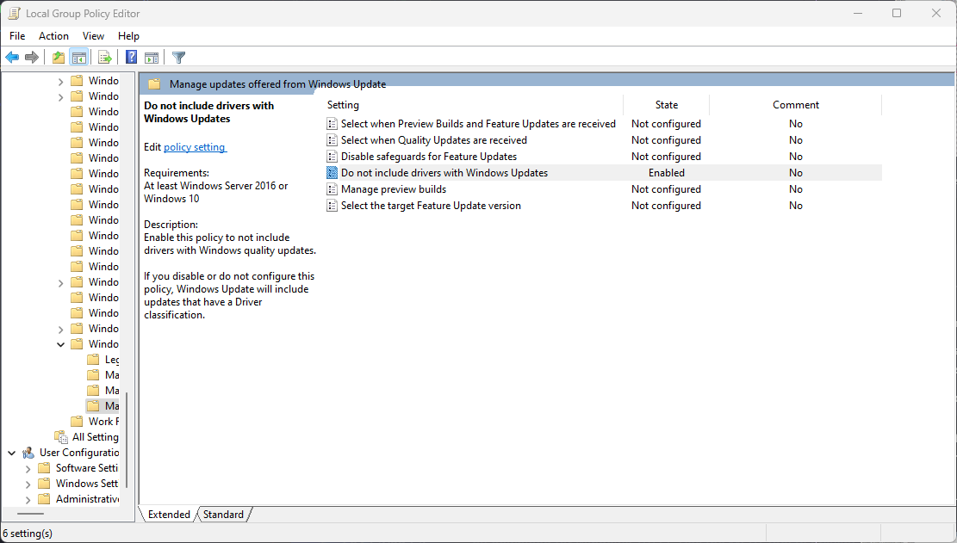957x543 pixels.
Task: Open Help via blue question mark icon
Action: click(131, 58)
